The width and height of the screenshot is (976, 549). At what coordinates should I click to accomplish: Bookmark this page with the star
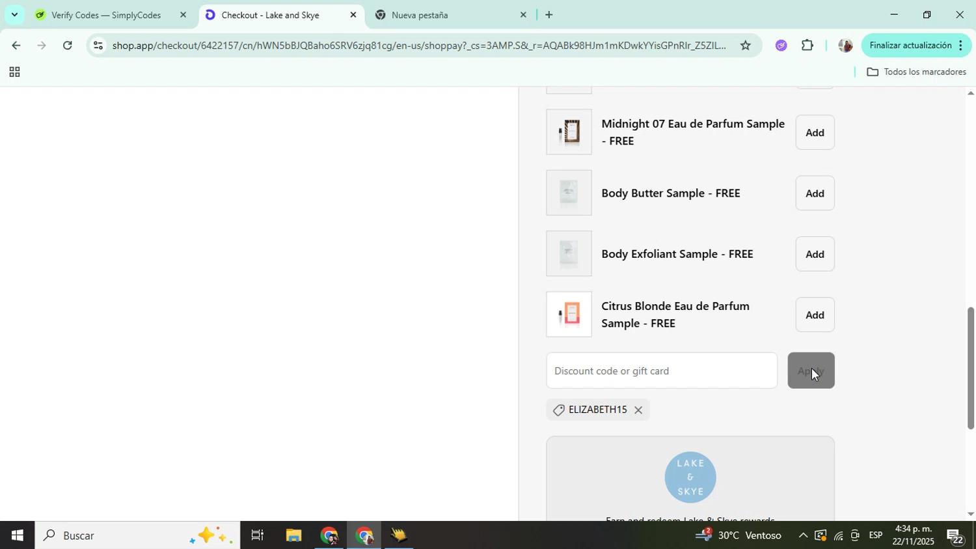tap(746, 46)
